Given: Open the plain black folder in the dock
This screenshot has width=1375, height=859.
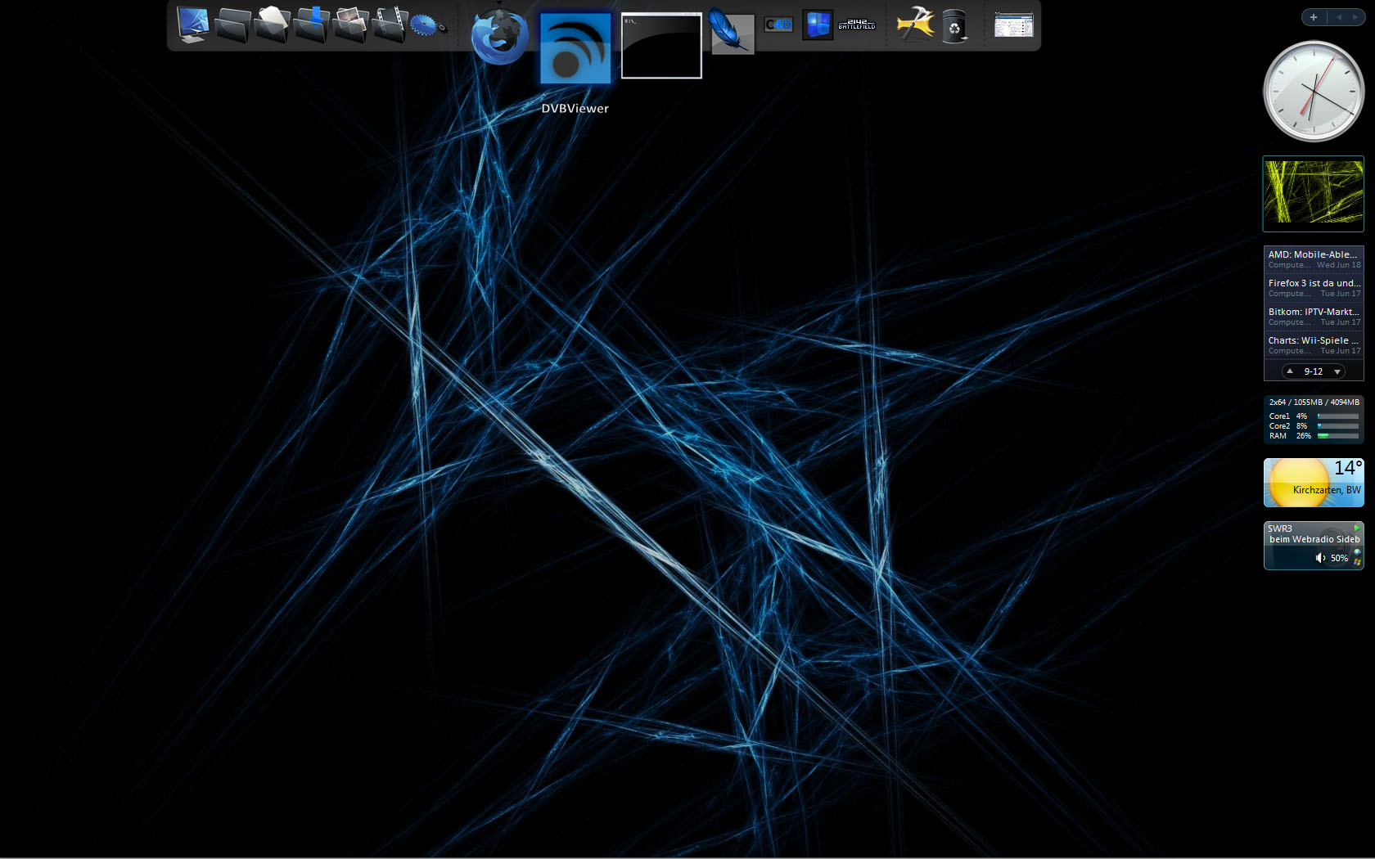Looking at the screenshot, I should [232, 25].
